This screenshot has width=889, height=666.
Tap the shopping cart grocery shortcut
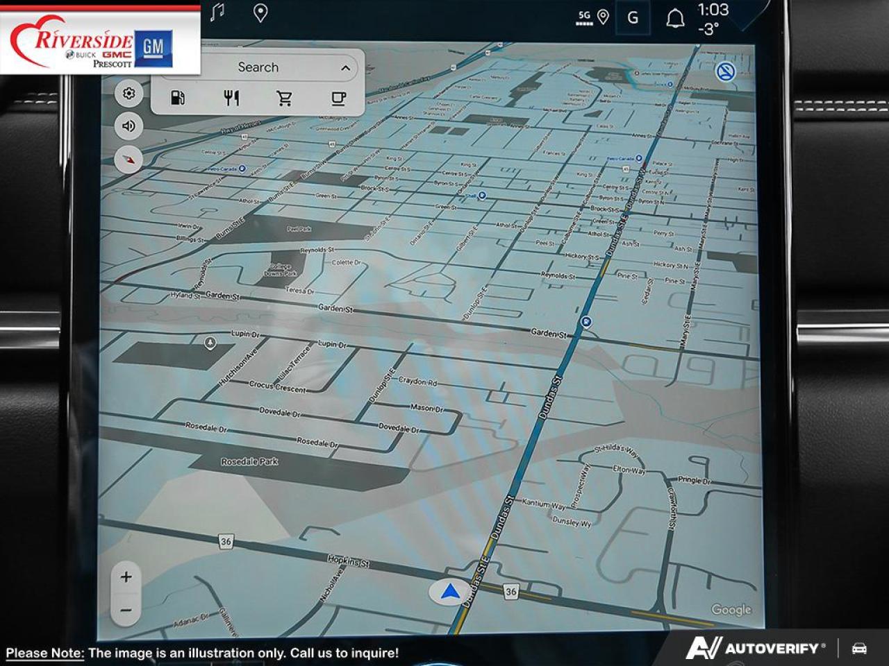[284, 98]
